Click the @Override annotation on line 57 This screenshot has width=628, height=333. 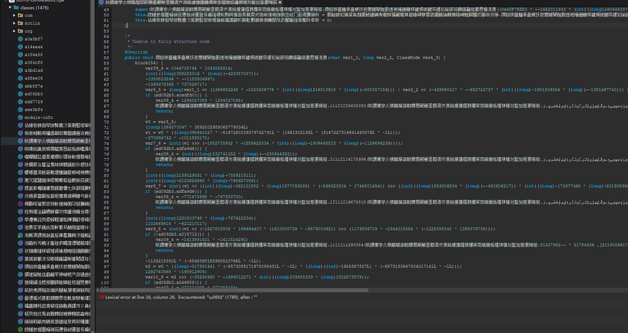(136, 52)
